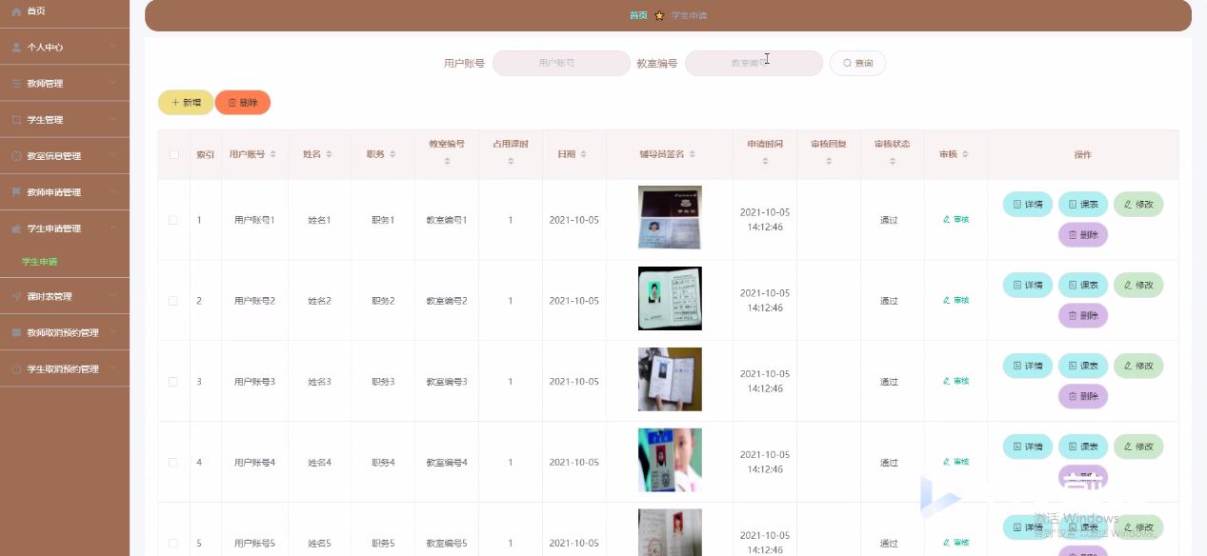The height and width of the screenshot is (556, 1207).
Task: Sort by the 日期 column arrows
Action: [x=584, y=154]
